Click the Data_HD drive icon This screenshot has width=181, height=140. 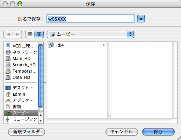pos(8,77)
